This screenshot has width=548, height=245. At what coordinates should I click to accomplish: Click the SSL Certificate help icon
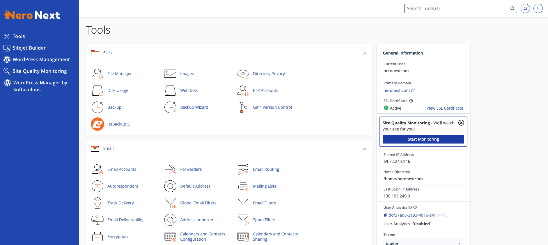click(411, 101)
